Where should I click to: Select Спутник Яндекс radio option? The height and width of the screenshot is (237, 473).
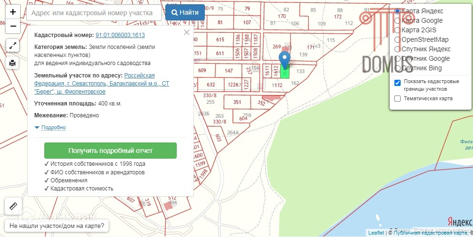tap(398, 49)
